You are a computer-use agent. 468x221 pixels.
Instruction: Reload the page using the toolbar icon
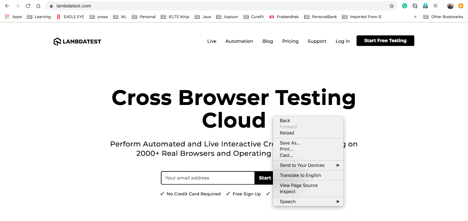tap(28, 6)
